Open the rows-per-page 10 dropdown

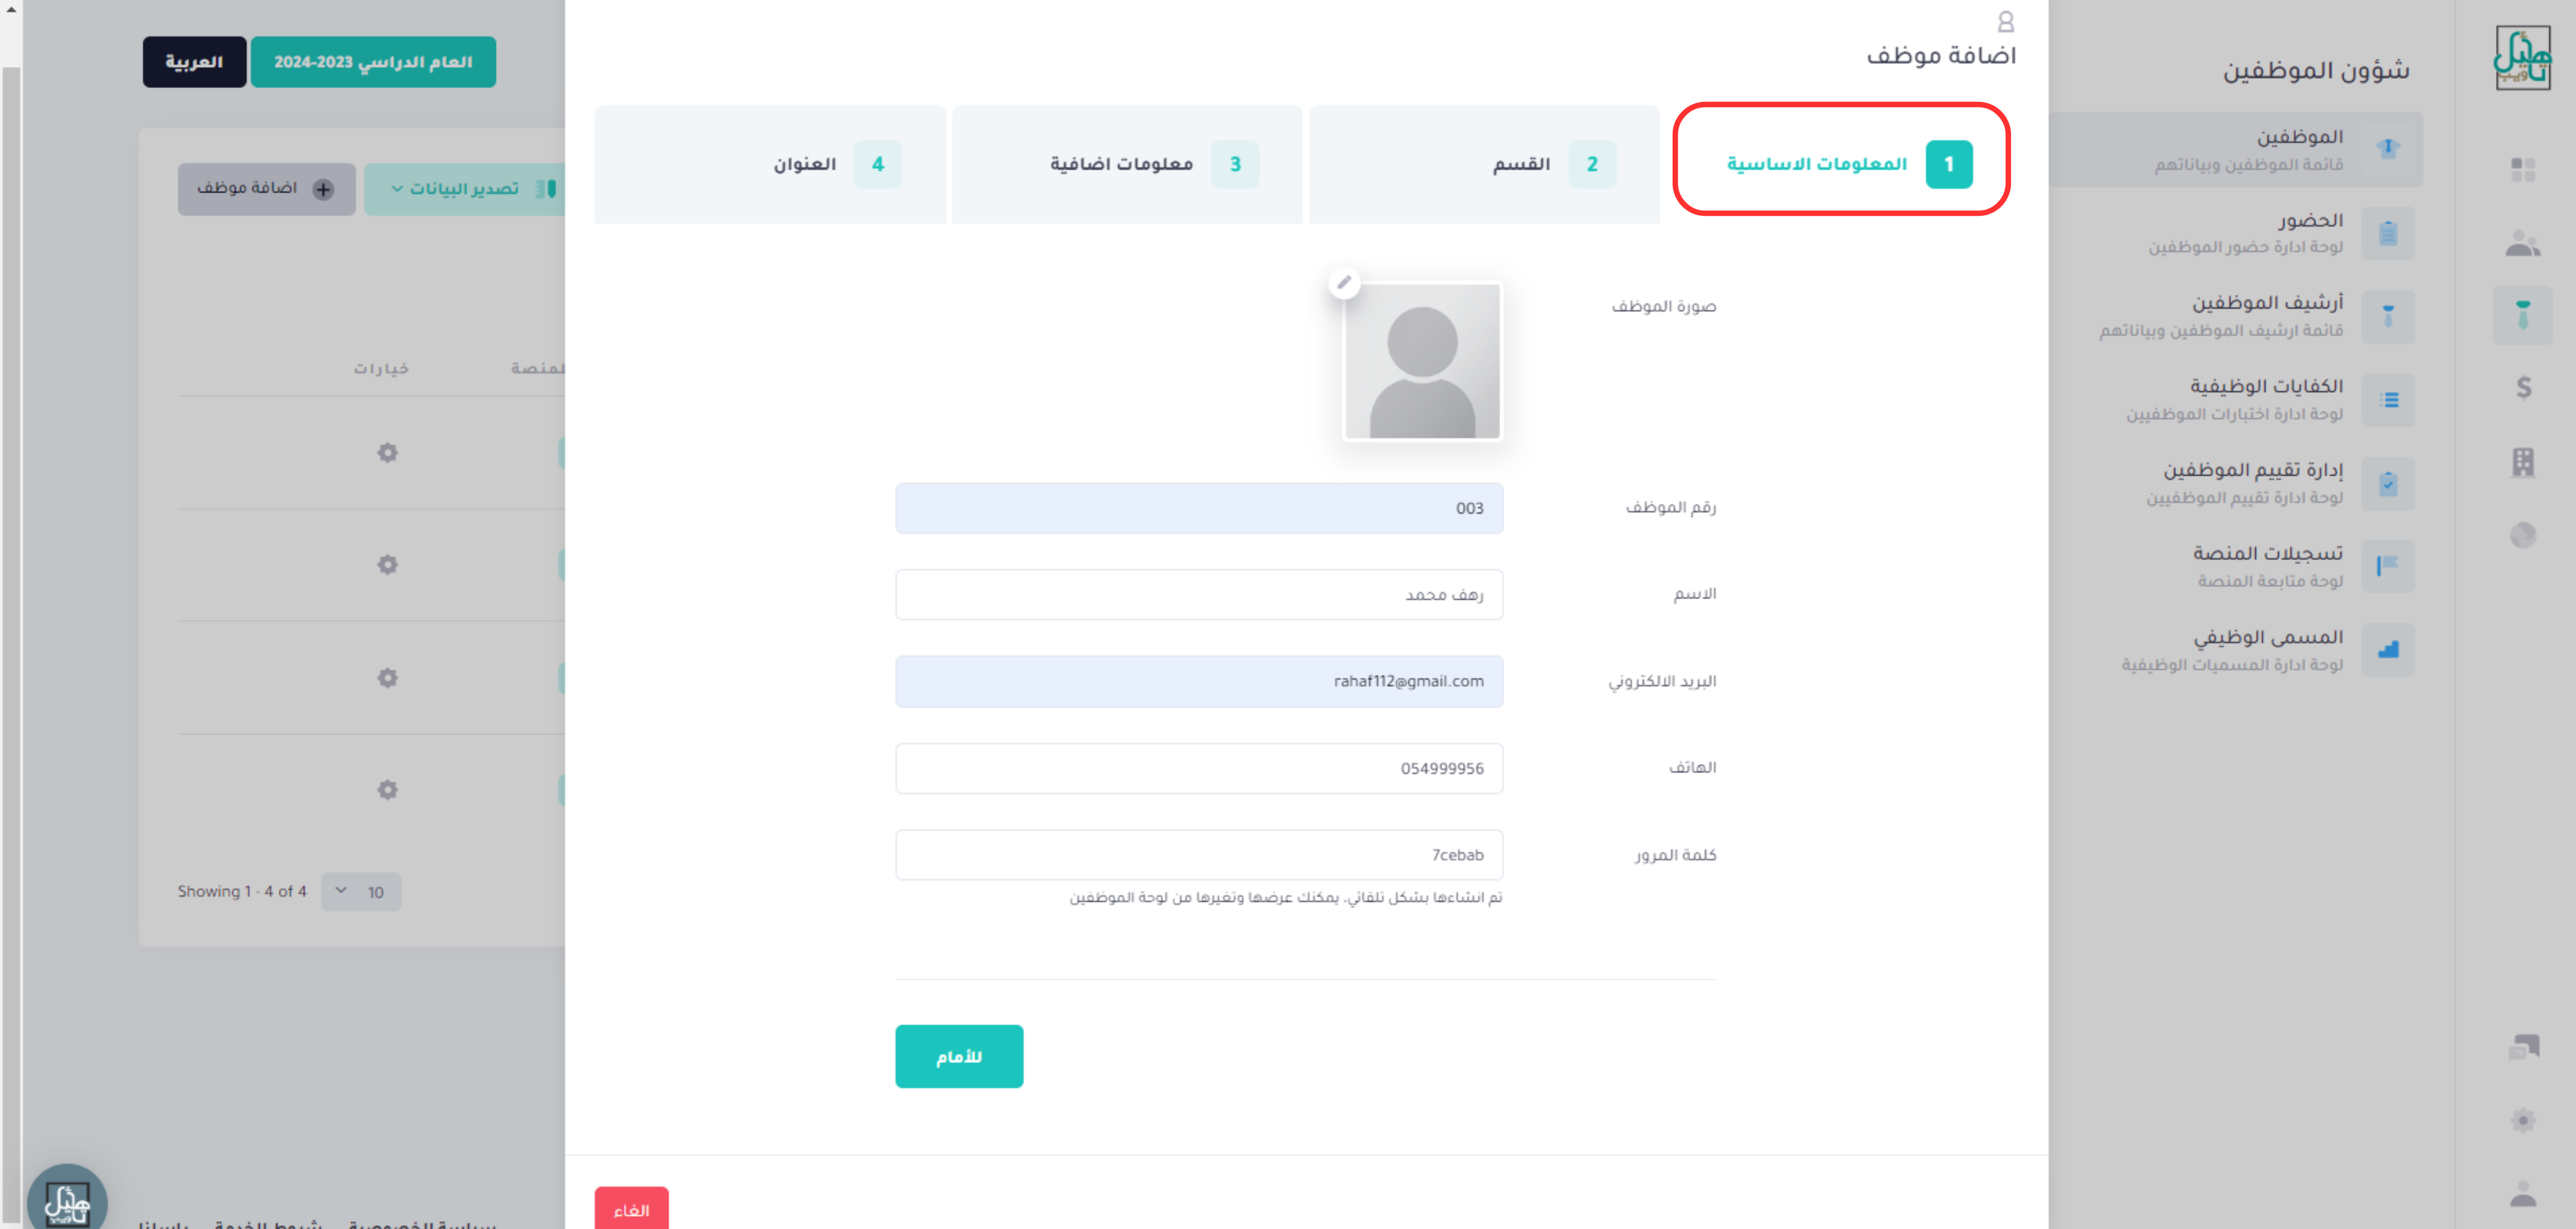coord(361,892)
